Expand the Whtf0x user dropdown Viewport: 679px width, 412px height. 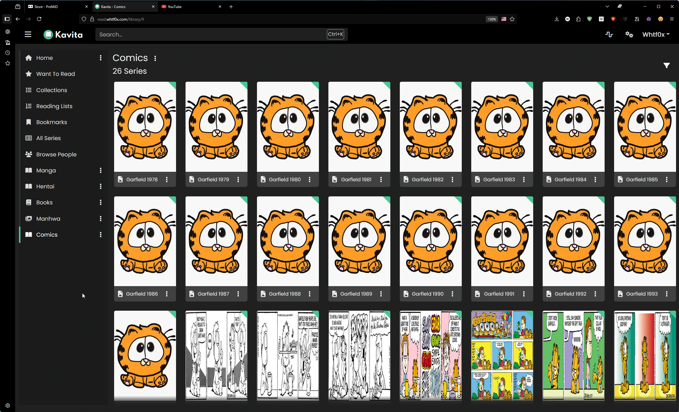click(656, 34)
